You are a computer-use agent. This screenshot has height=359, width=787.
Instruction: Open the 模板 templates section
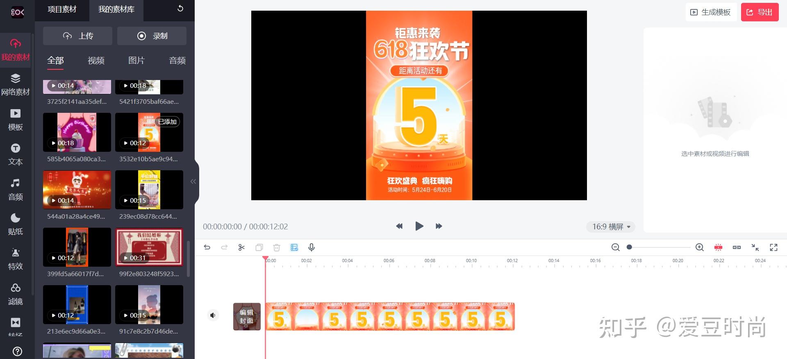coord(16,120)
